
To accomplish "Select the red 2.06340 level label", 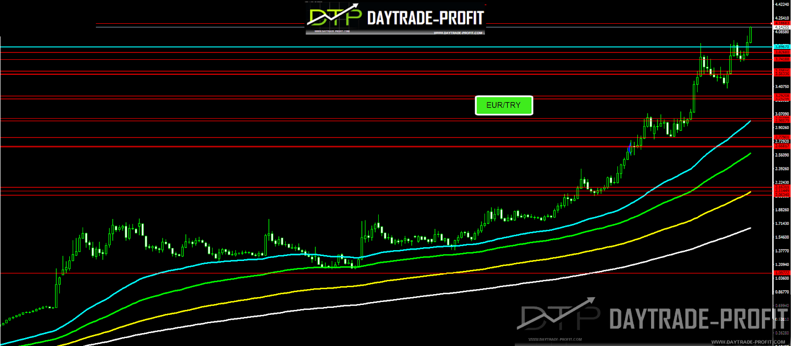I will coord(782,195).
